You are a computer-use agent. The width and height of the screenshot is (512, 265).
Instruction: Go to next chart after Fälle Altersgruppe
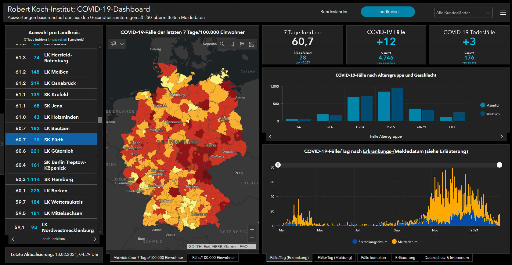point(501,136)
